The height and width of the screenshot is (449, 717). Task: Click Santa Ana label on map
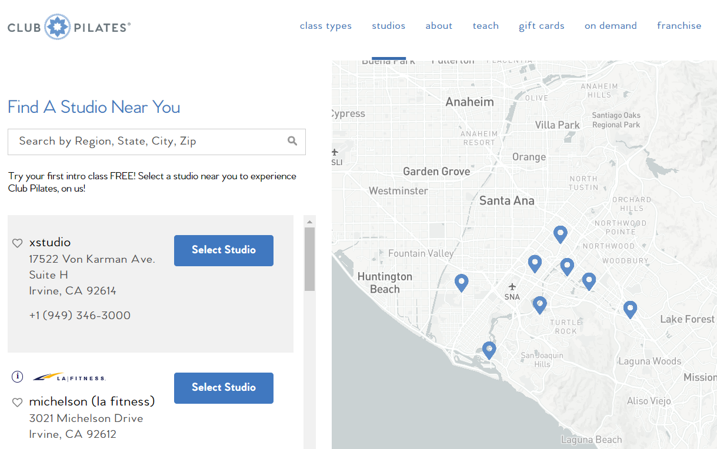pyautogui.click(x=507, y=200)
